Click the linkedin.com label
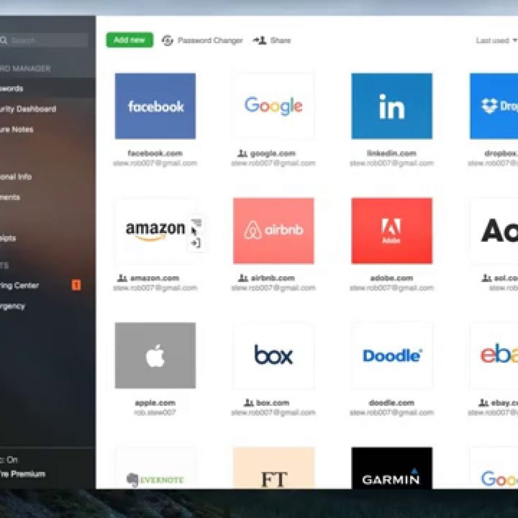The height and width of the screenshot is (518, 518). (392, 153)
